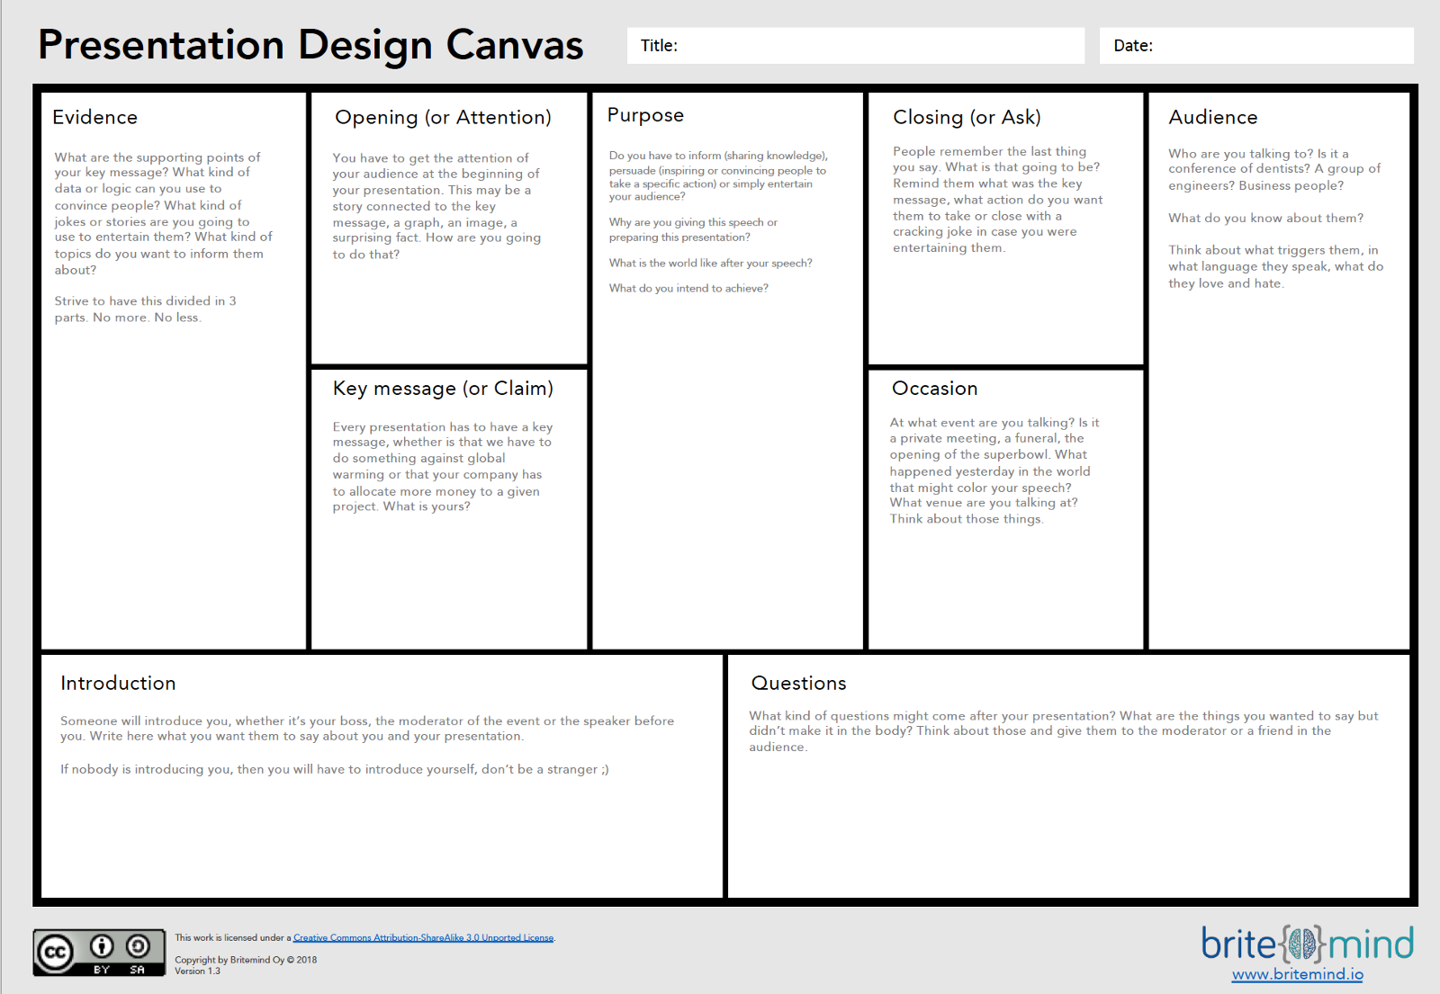Click 'What is the world like after your speech?'
Viewport: 1440px width, 994px height.
(x=710, y=264)
